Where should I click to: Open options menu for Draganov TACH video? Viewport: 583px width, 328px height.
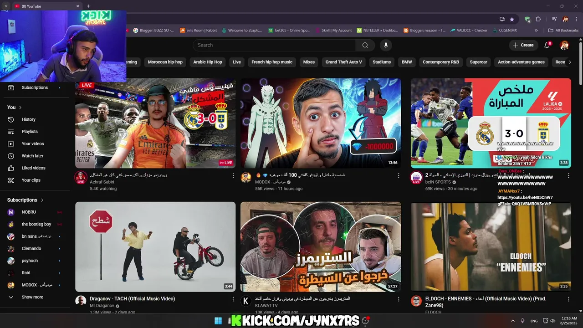tap(233, 299)
